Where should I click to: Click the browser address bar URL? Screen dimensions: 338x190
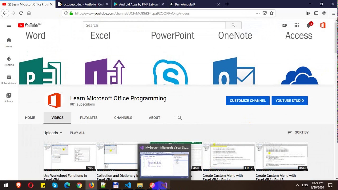click(x=132, y=13)
